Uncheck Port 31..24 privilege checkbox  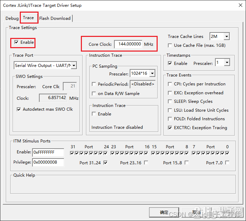[105, 163]
